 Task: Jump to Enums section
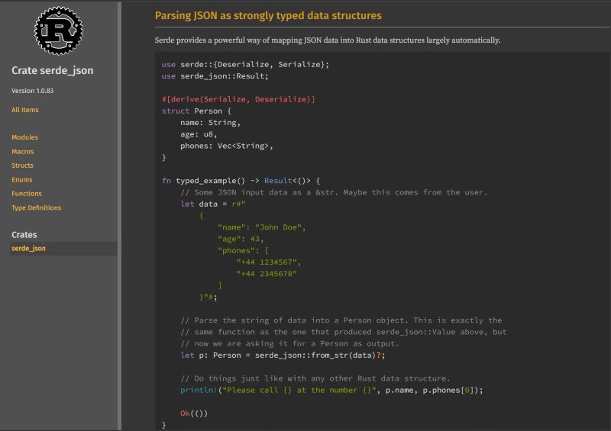coord(22,179)
